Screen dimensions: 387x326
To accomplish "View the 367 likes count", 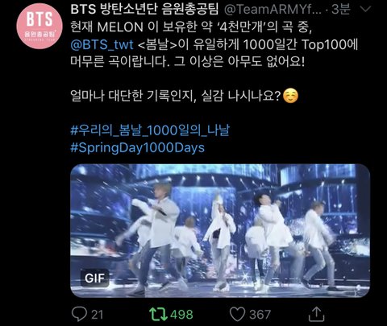I will (260, 315).
